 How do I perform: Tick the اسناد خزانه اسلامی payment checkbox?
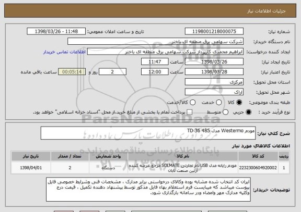tap(190, 113)
